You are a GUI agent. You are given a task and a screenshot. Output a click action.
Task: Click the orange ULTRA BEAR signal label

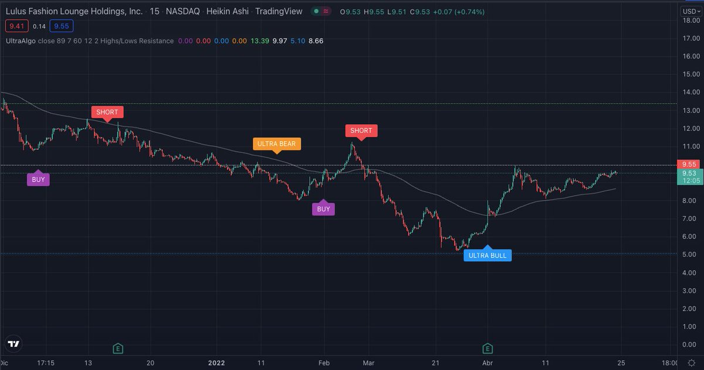coord(277,144)
